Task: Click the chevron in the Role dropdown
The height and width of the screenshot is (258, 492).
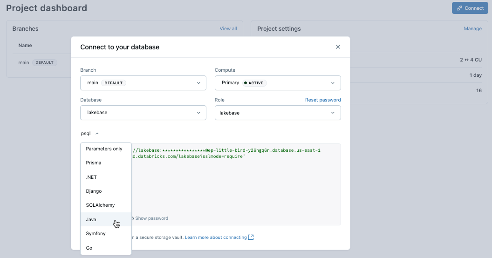Action: point(333,113)
